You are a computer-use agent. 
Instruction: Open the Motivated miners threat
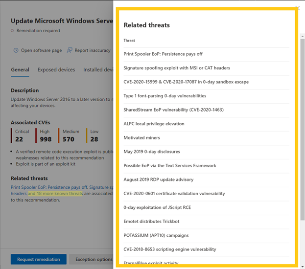point(141,138)
